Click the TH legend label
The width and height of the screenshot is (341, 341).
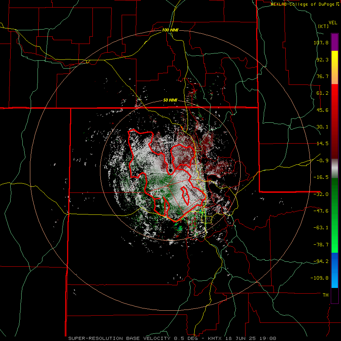pyautogui.click(x=325, y=295)
